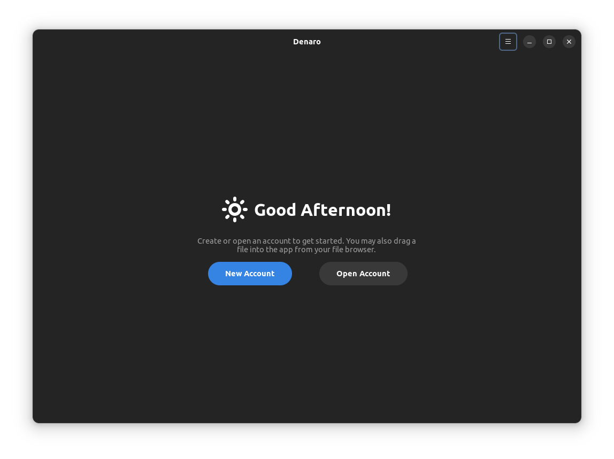
Task: Click the "Create or open an account" description line
Action: 306,241
